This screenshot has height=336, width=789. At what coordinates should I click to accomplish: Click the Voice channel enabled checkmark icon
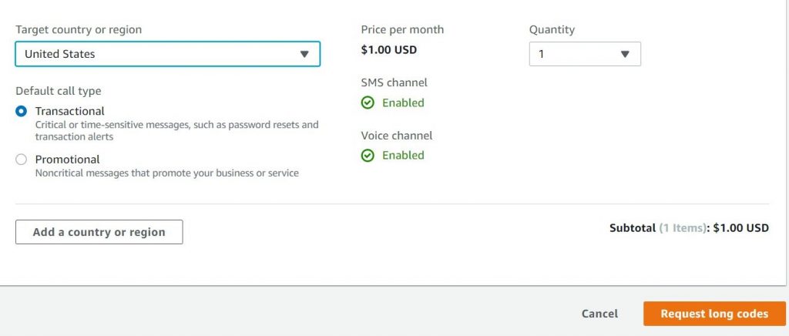point(368,156)
